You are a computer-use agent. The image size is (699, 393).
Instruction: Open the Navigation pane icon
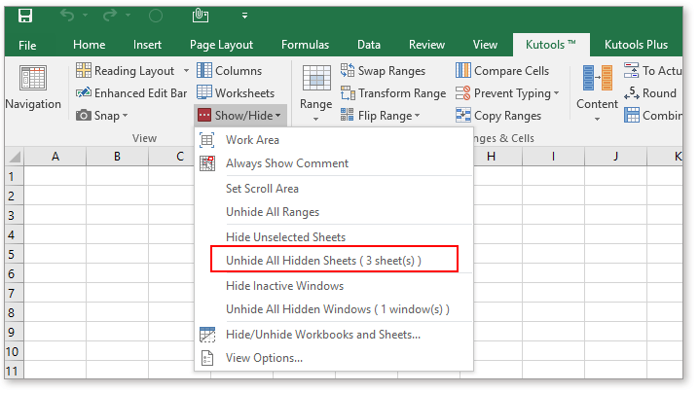[33, 79]
